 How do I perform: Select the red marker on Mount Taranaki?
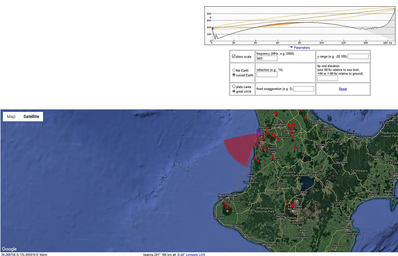(x=227, y=207)
